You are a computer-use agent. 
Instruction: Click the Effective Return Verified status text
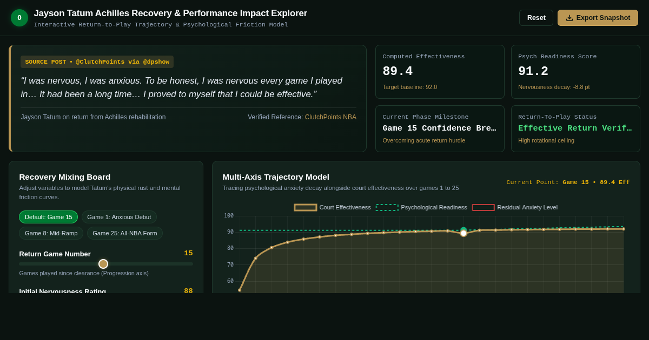(575, 128)
